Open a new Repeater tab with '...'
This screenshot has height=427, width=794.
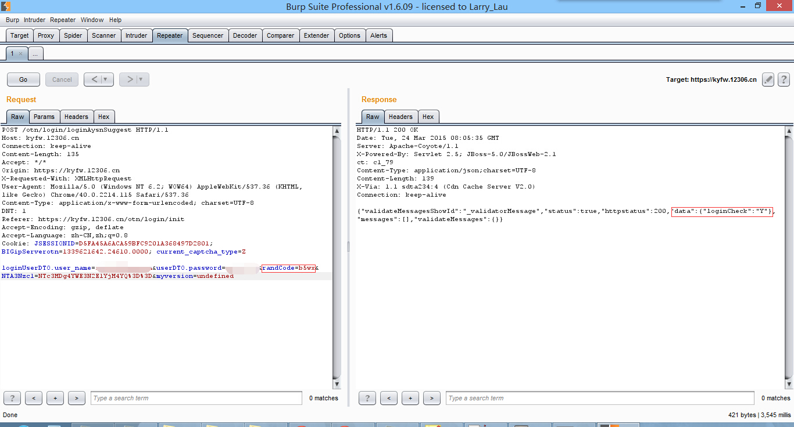coord(35,53)
